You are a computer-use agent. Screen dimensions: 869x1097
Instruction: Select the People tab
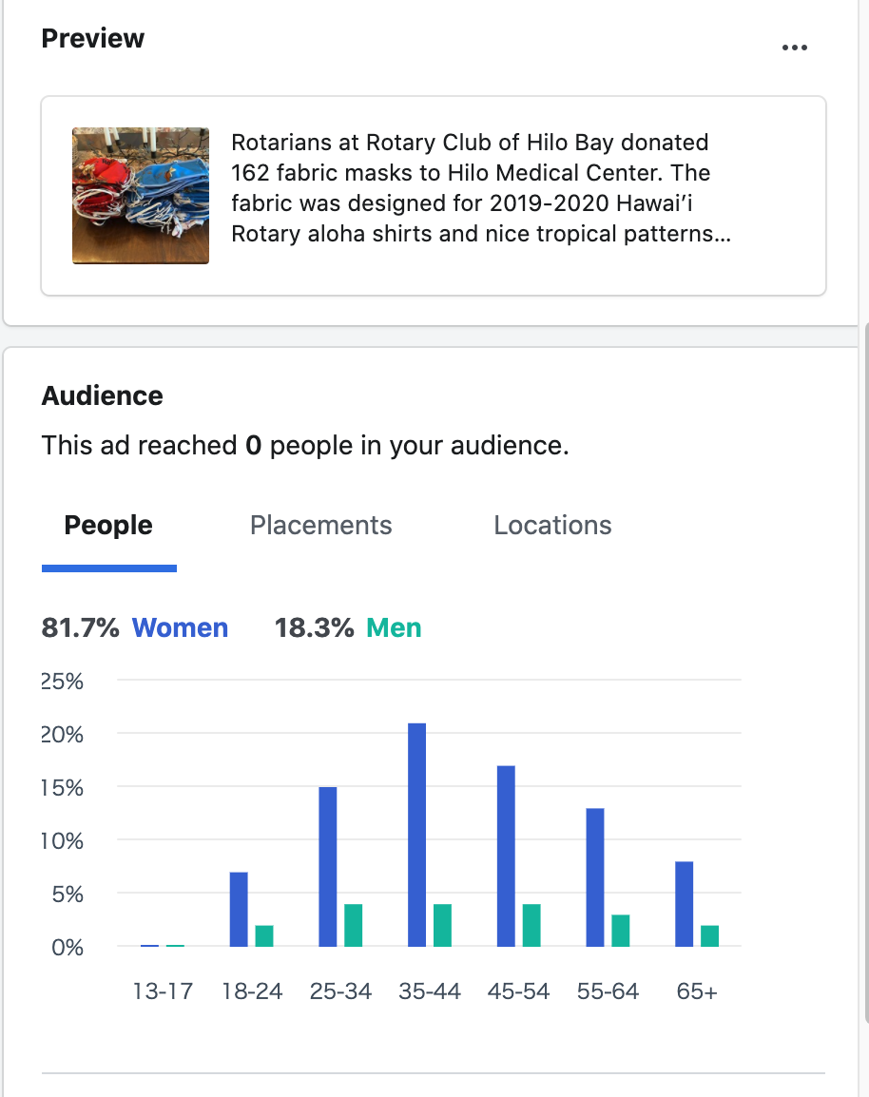click(x=108, y=526)
